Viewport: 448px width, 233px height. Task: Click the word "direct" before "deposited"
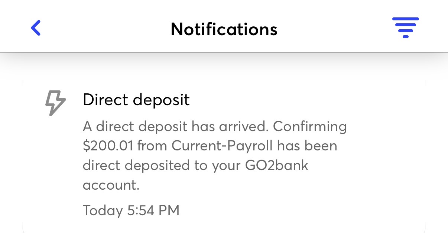(101, 165)
